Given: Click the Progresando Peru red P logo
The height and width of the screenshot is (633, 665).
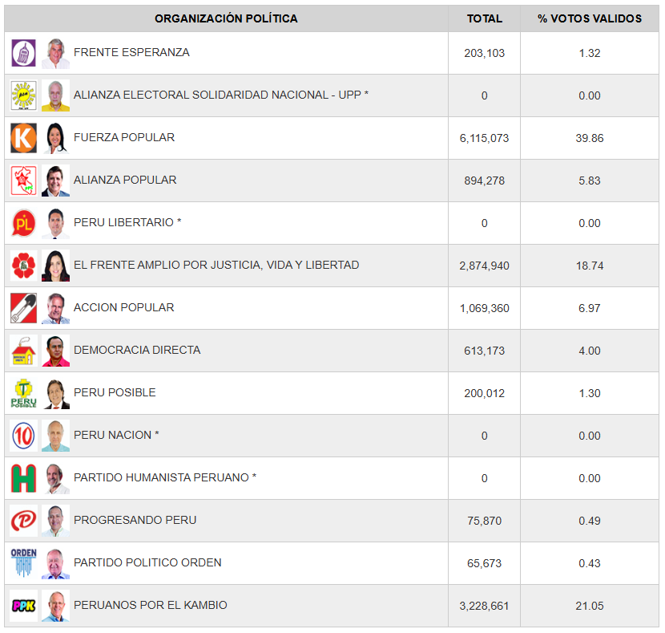Looking at the screenshot, I should [24, 521].
